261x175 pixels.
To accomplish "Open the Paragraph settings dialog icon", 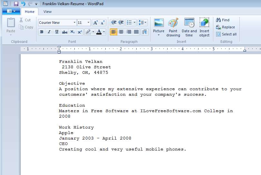I will tap(144, 32).
